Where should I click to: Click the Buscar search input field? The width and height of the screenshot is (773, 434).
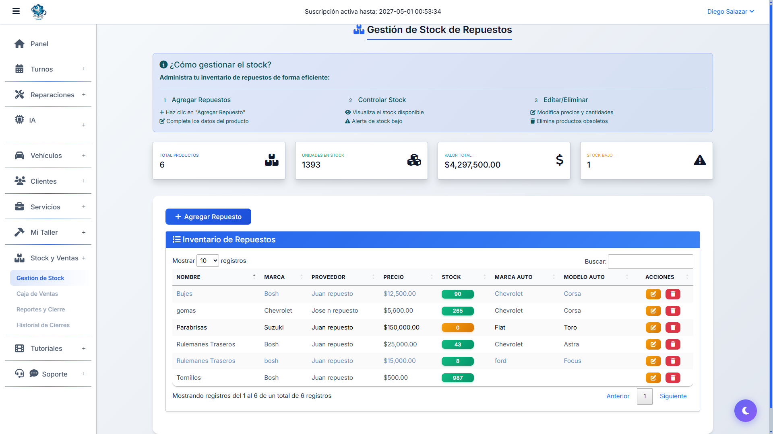[x=650, y=262]
